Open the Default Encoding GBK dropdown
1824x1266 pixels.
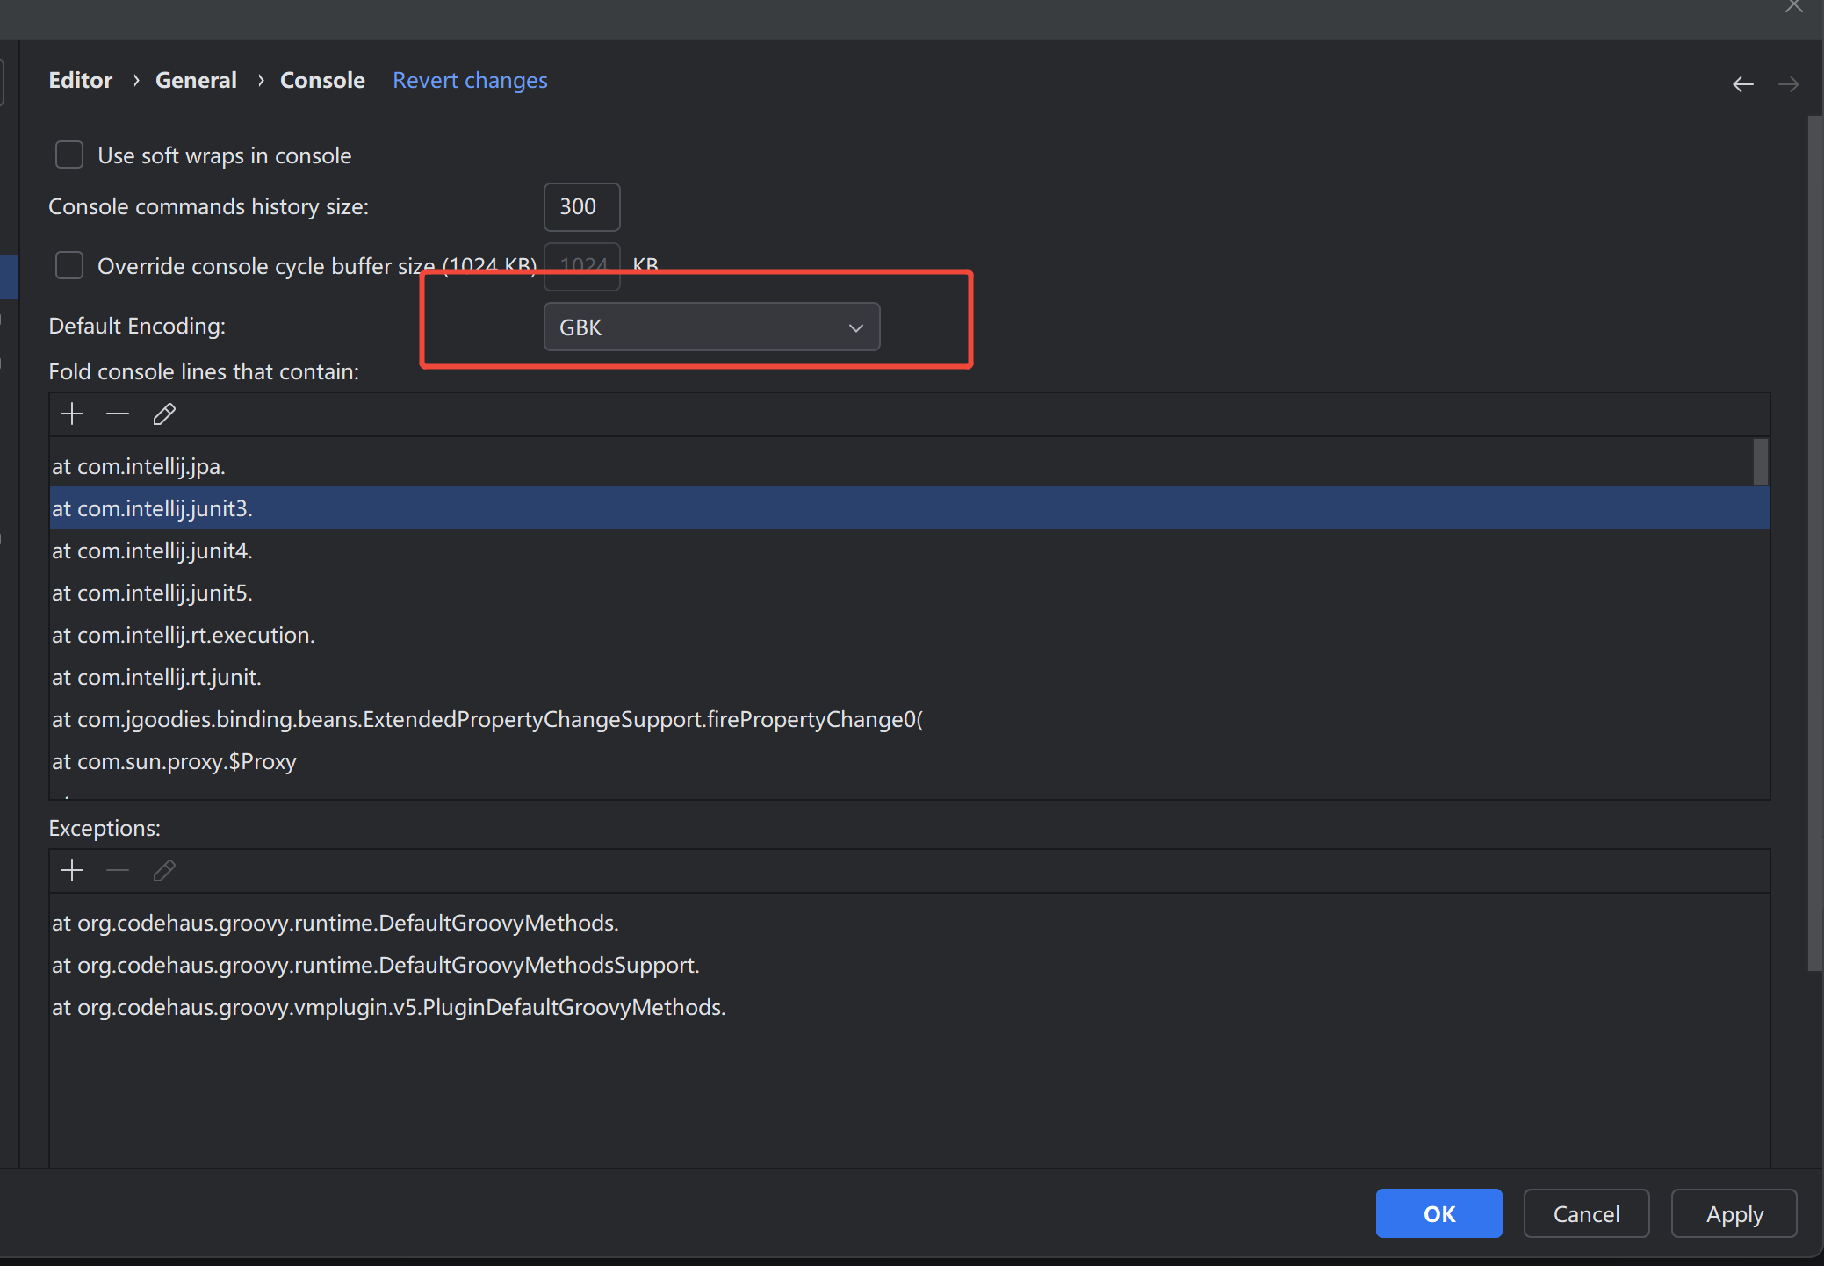[x=711, y=327]
